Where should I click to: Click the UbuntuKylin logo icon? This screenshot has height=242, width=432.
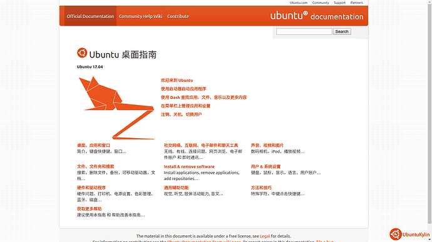coord(395,234)
